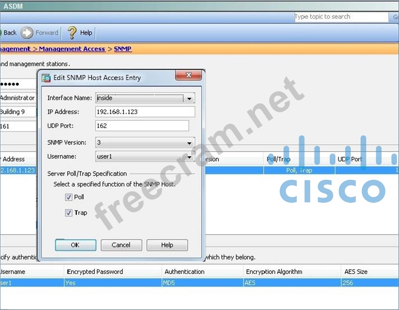Open the Management Access breadcrumb link

pyautogui.click(x=72, y=49)
